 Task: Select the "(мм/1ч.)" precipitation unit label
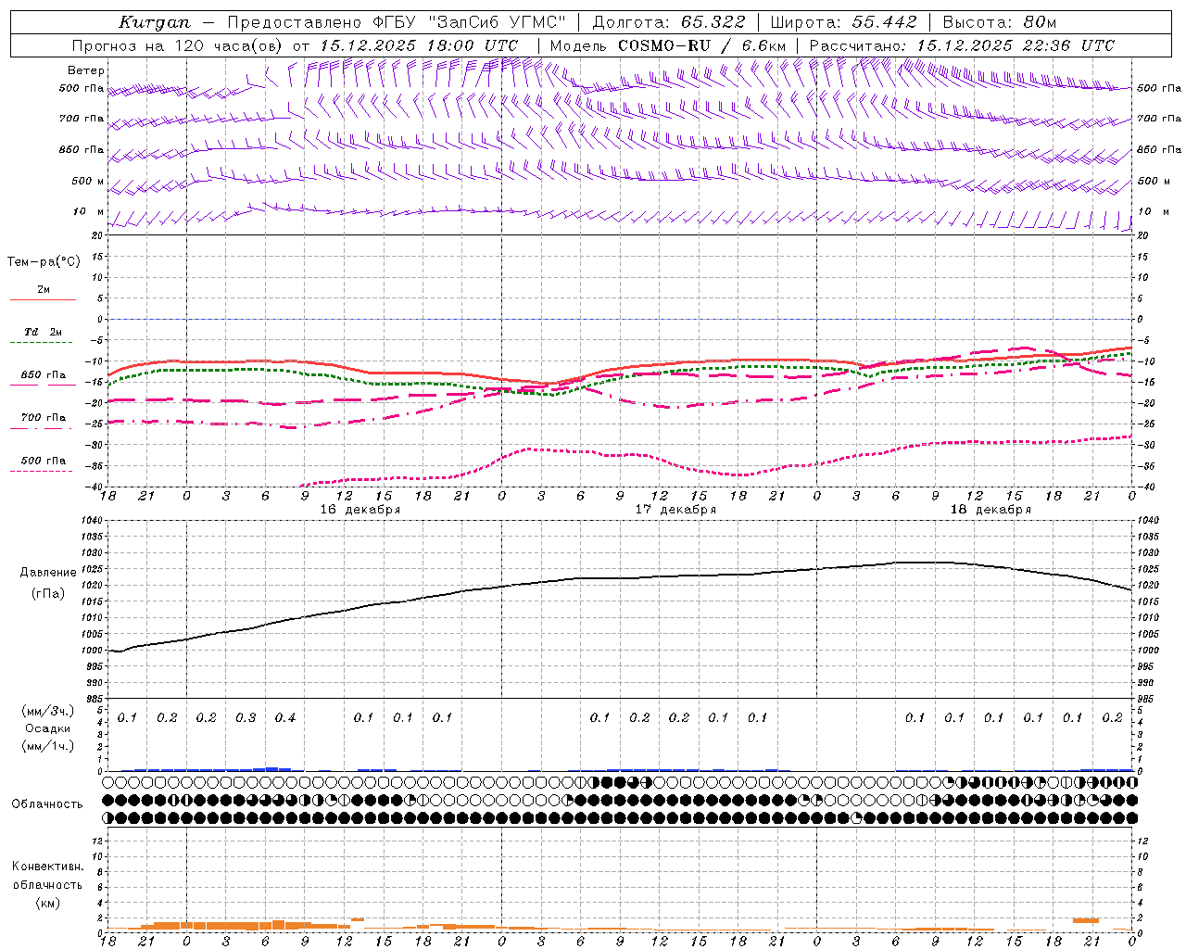pyautogui.click(x=48, y=746)
